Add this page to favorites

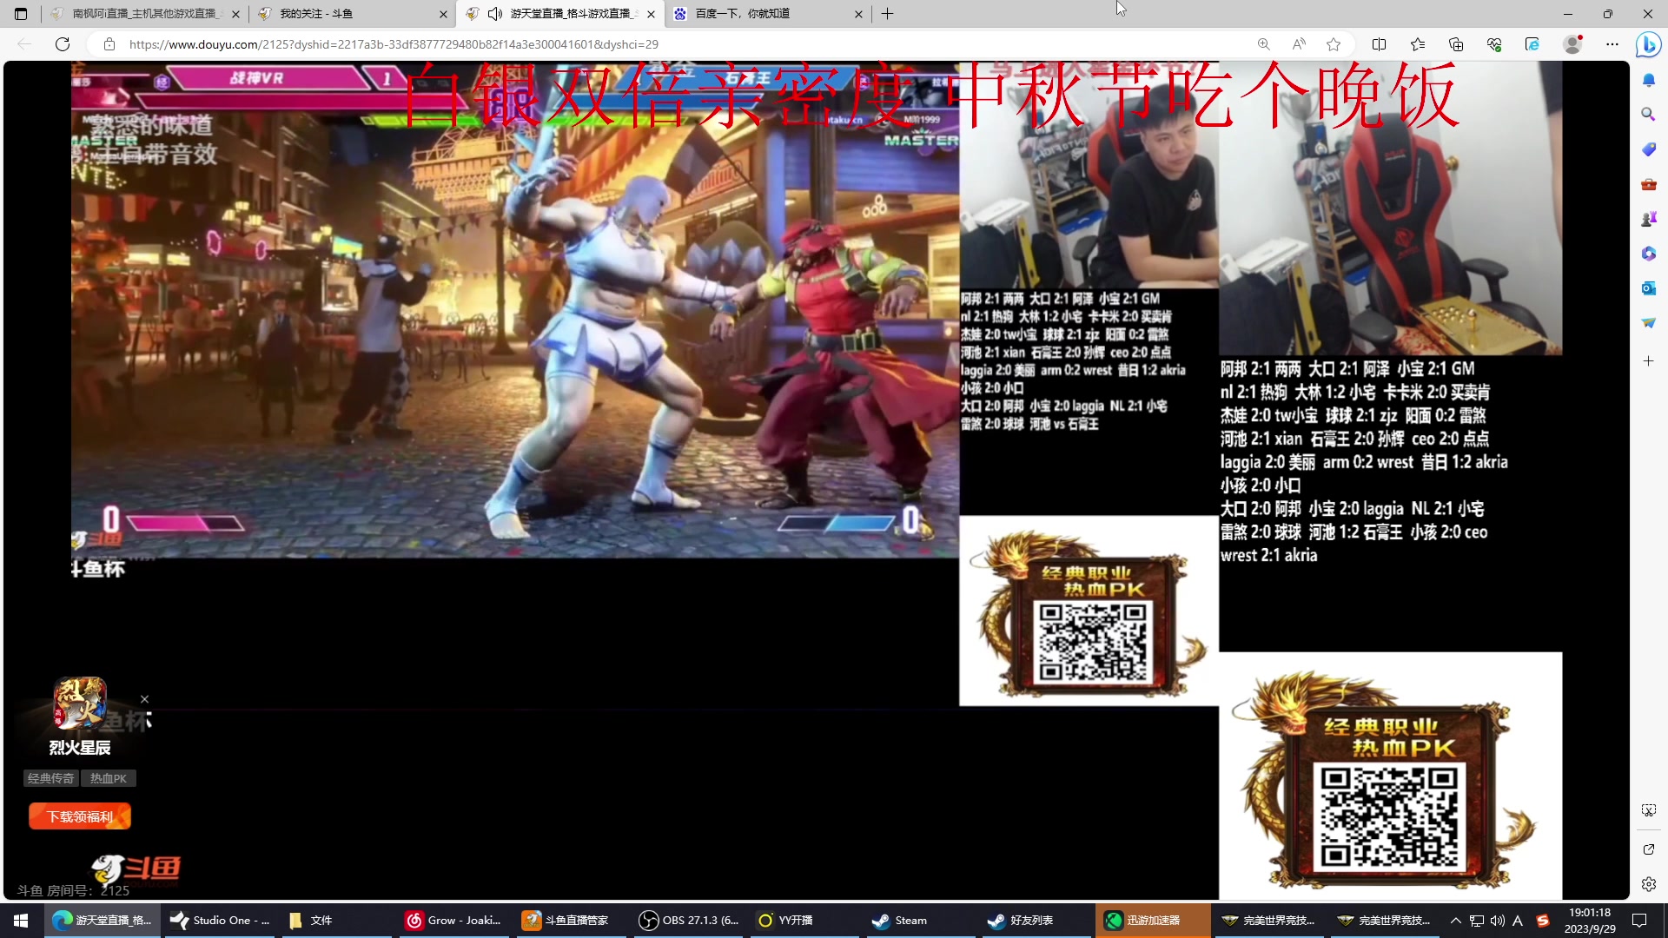tap(1334, 44)
